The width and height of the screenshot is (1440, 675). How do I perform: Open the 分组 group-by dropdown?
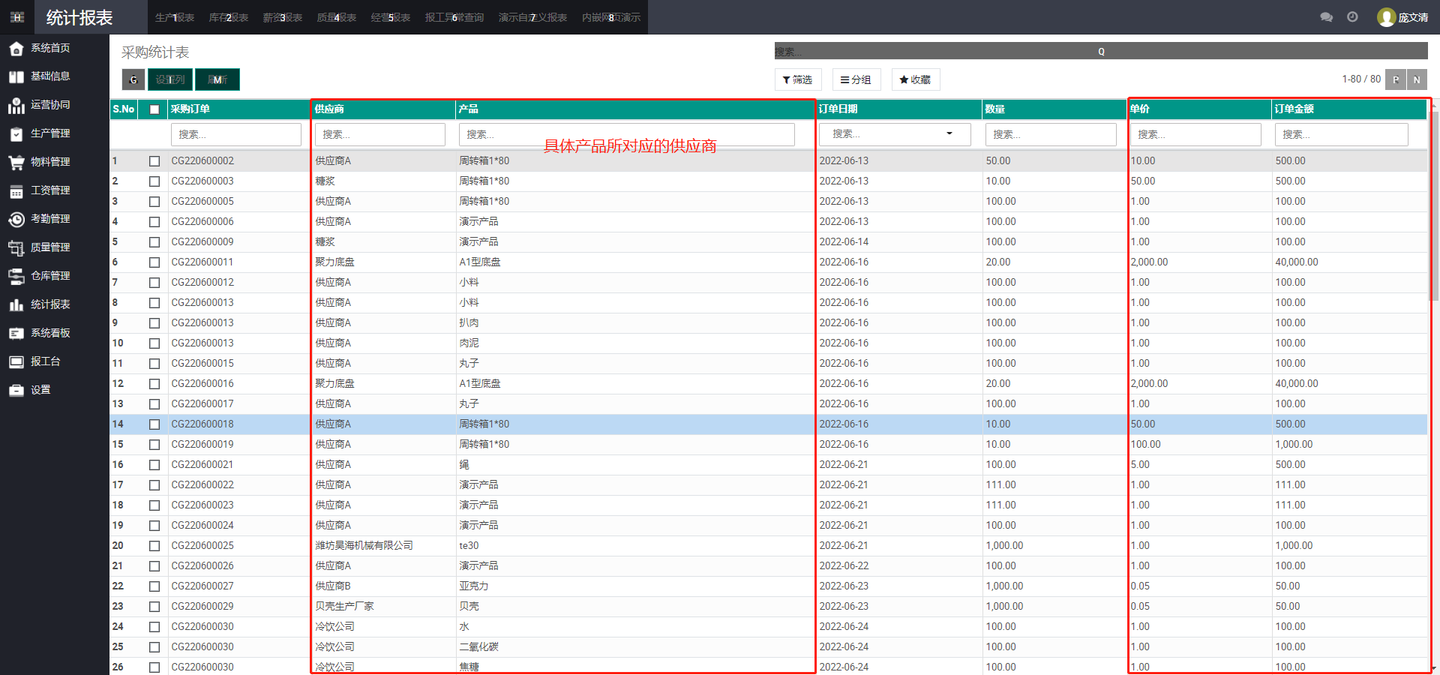[x=856, y=79]
